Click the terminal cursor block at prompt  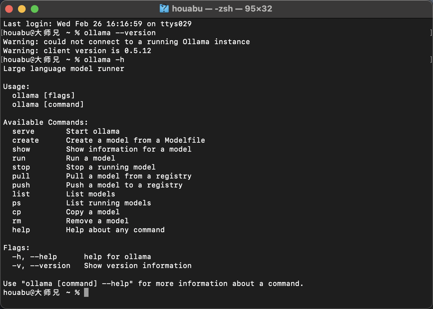point(86,292)
